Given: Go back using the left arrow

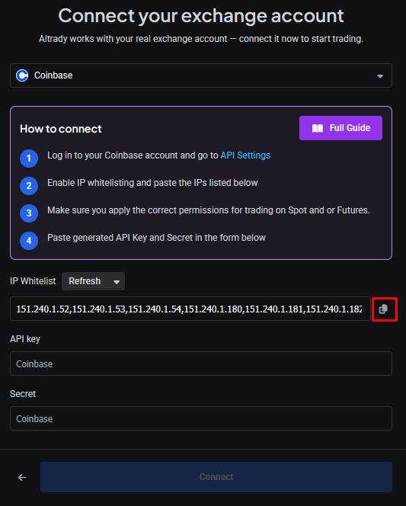Looking at the screenshot, I should point(22,477).
